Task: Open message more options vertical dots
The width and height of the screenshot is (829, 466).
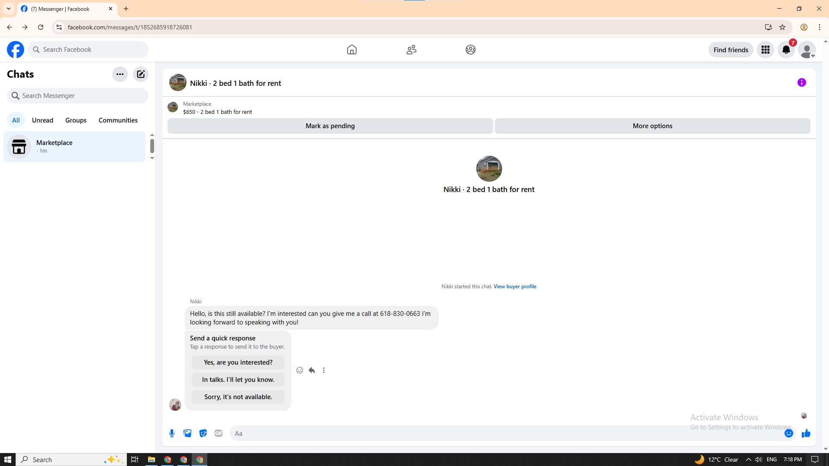Action: [x=324, y=370]
